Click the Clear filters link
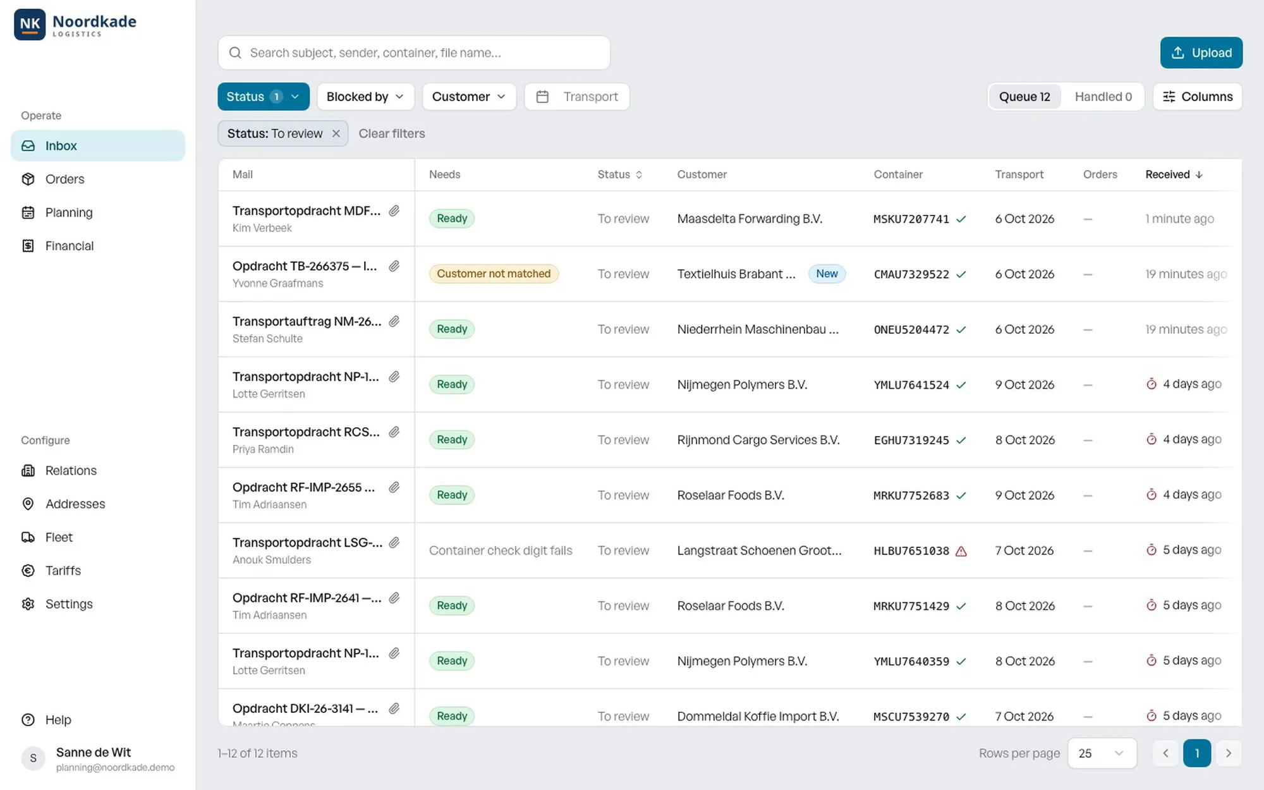 click(392, 134)
